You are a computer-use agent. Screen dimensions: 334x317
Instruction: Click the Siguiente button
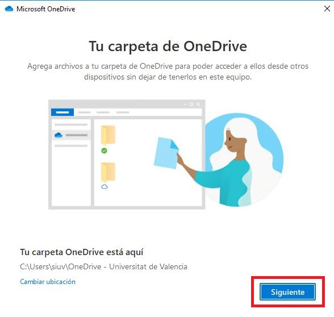(x=287, y=291)
